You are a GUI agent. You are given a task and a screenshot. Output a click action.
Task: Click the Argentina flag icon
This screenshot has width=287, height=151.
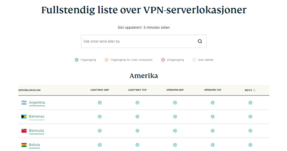click(24, 103)
